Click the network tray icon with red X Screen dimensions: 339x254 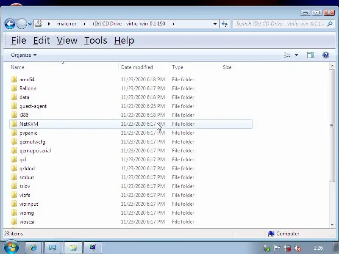point(287,248)
